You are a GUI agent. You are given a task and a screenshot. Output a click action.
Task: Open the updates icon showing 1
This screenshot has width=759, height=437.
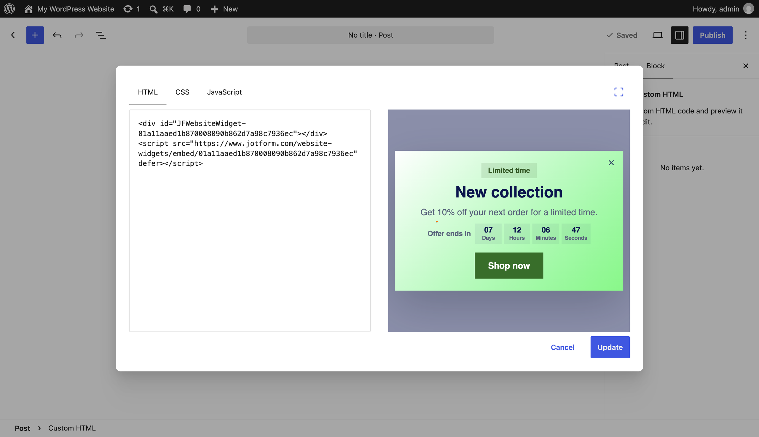pos(132,9)
